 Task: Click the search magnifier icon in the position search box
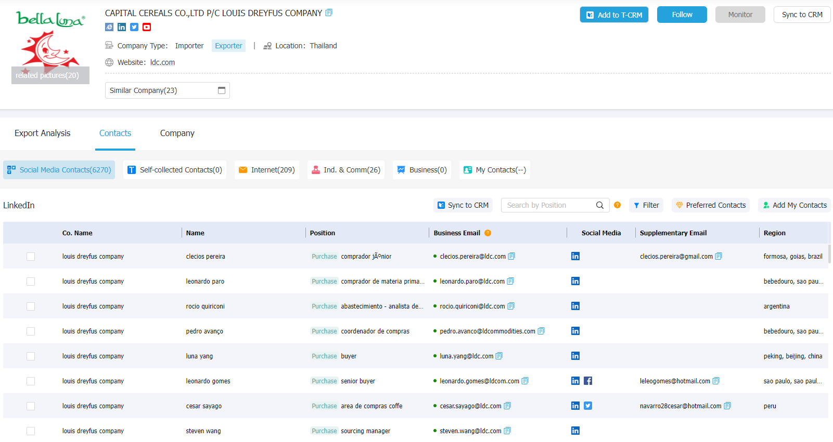[x=600, y=205]
